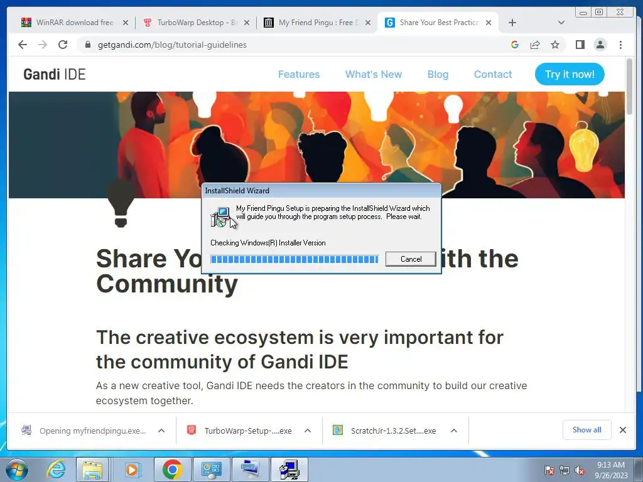
Task: Open a new browser tab
Action: click(512, 23)
